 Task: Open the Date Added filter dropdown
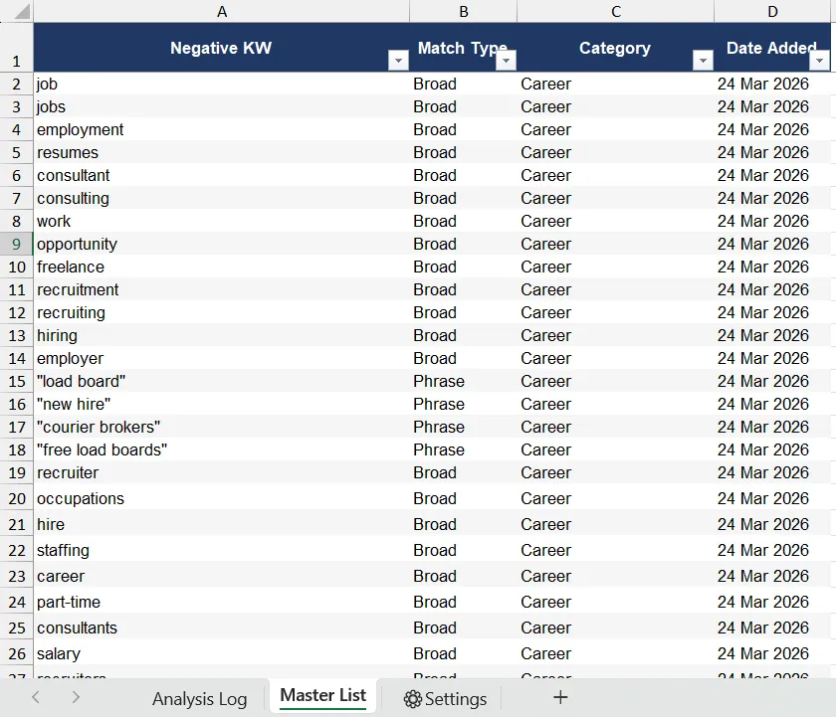point(819,61)
